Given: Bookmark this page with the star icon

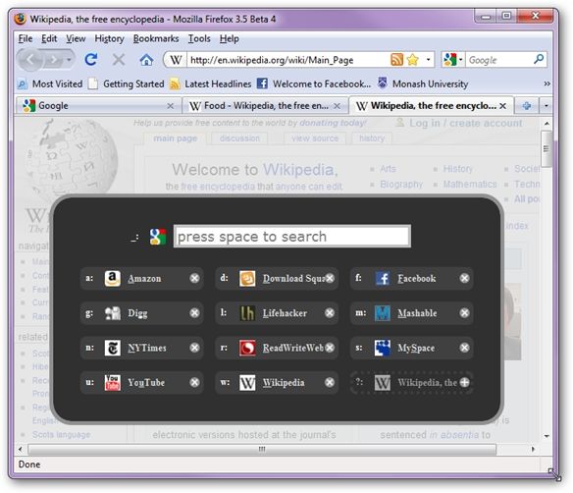Looking at the screenshot, I should pyautogui.click(x=412, y=59).
